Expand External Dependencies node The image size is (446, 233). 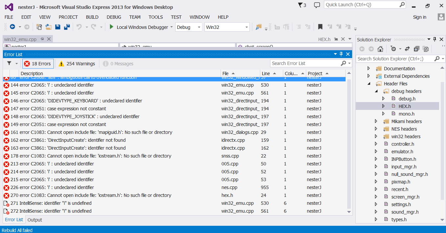[x=369, y=76]
